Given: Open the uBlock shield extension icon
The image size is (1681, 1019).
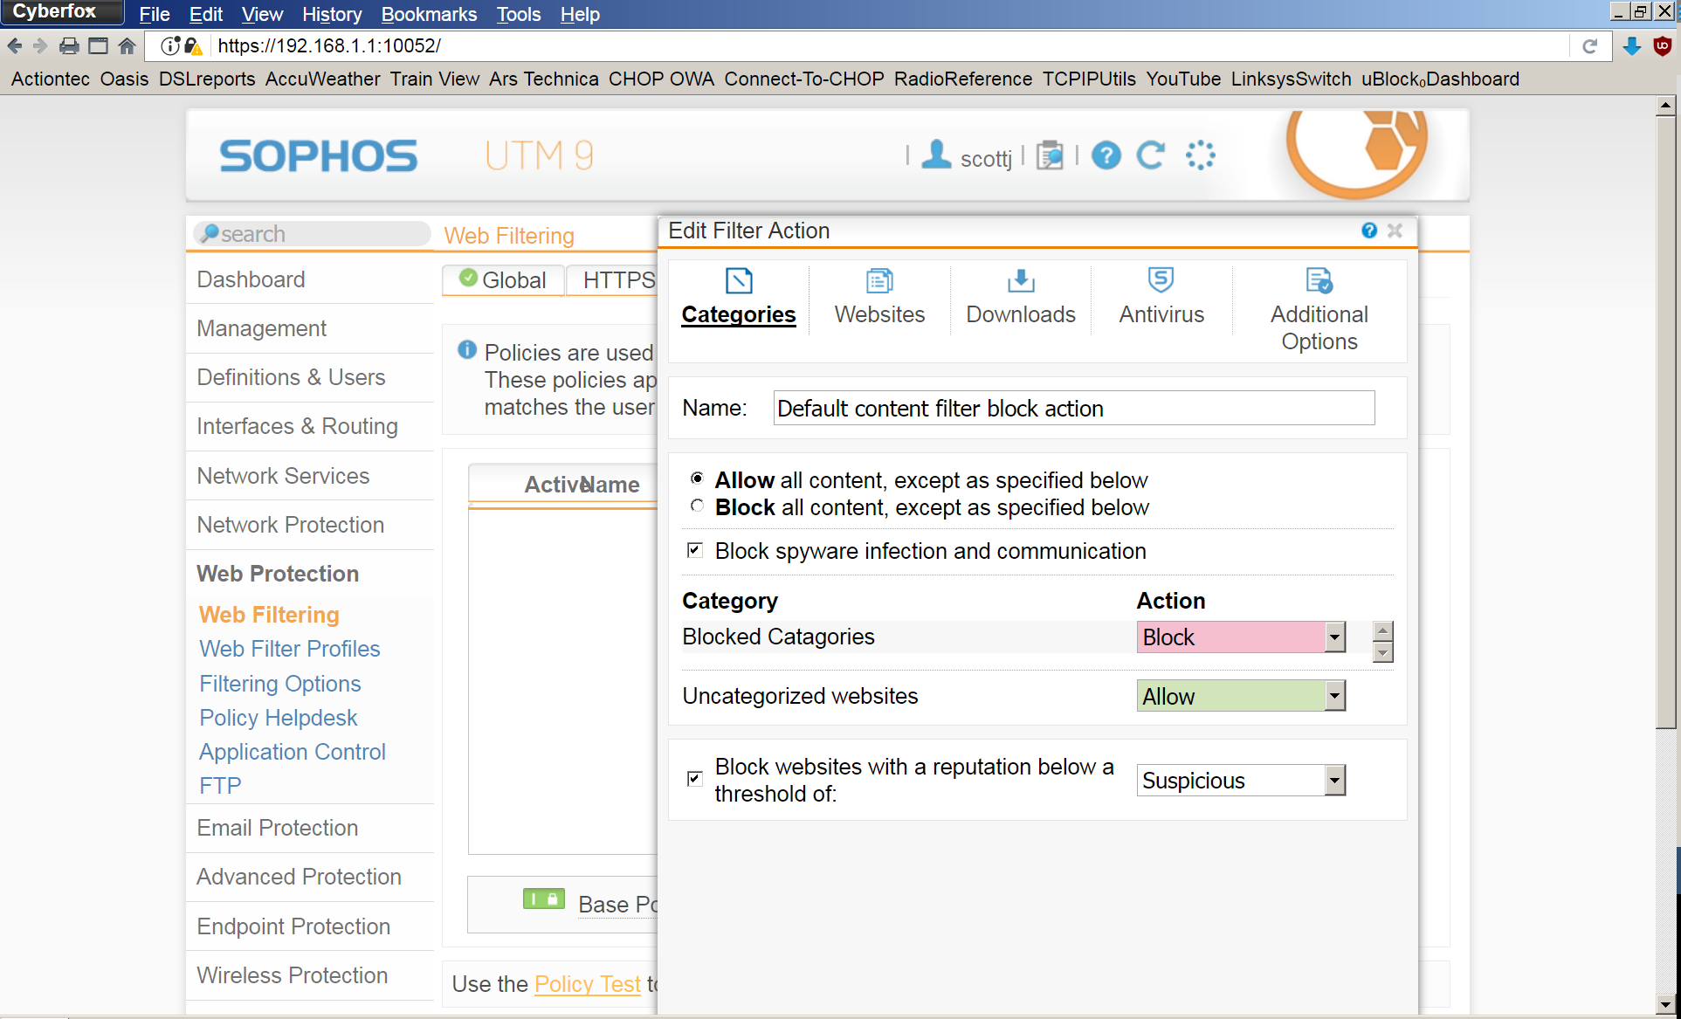Looking at the screenshot, I should (1662, 46).
